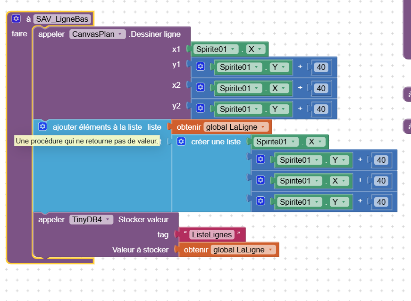Viewport: 411px width, 301px height.
Task: Click the gear icon on 'créer une liste' block
Action: pyautogui.click(x=181, y=142)
